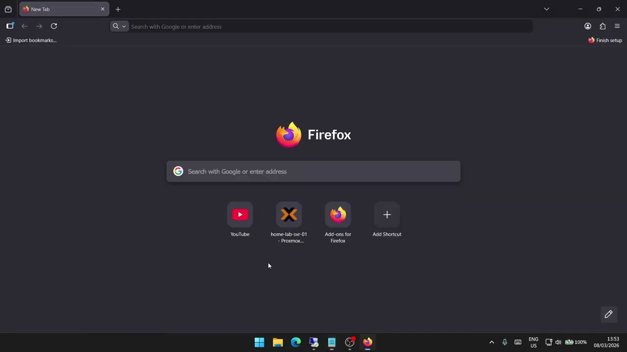Open the customize new tab pencil

click(x=608, y=314)
